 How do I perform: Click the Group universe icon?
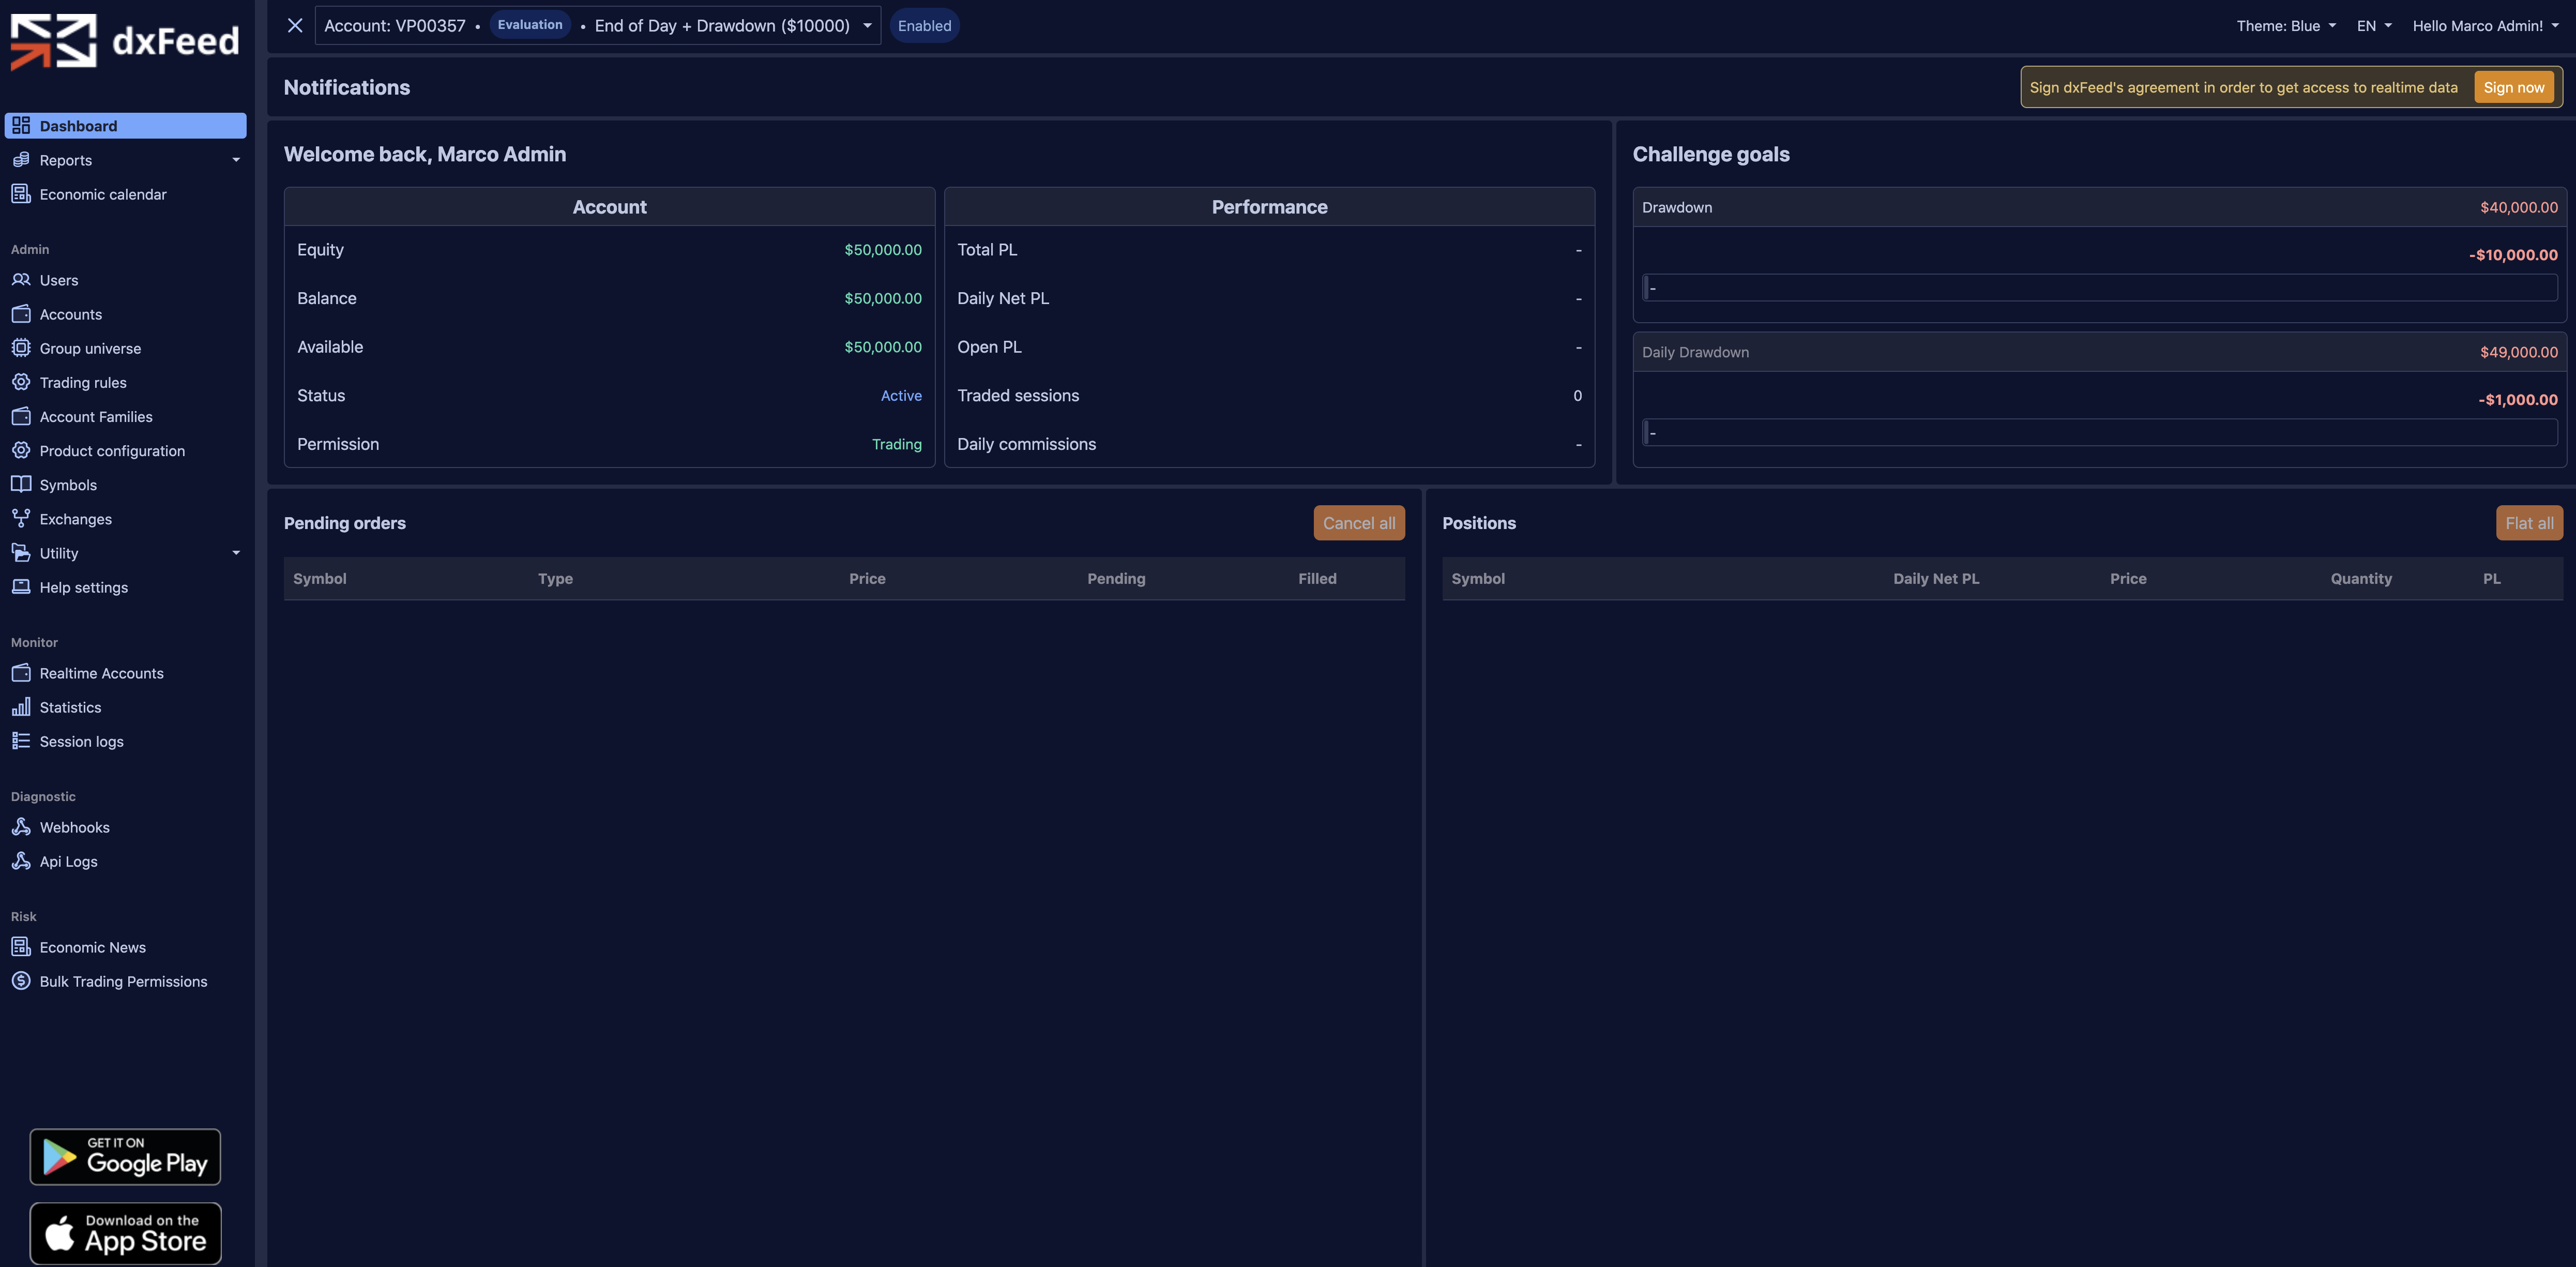tap(21, 348)
